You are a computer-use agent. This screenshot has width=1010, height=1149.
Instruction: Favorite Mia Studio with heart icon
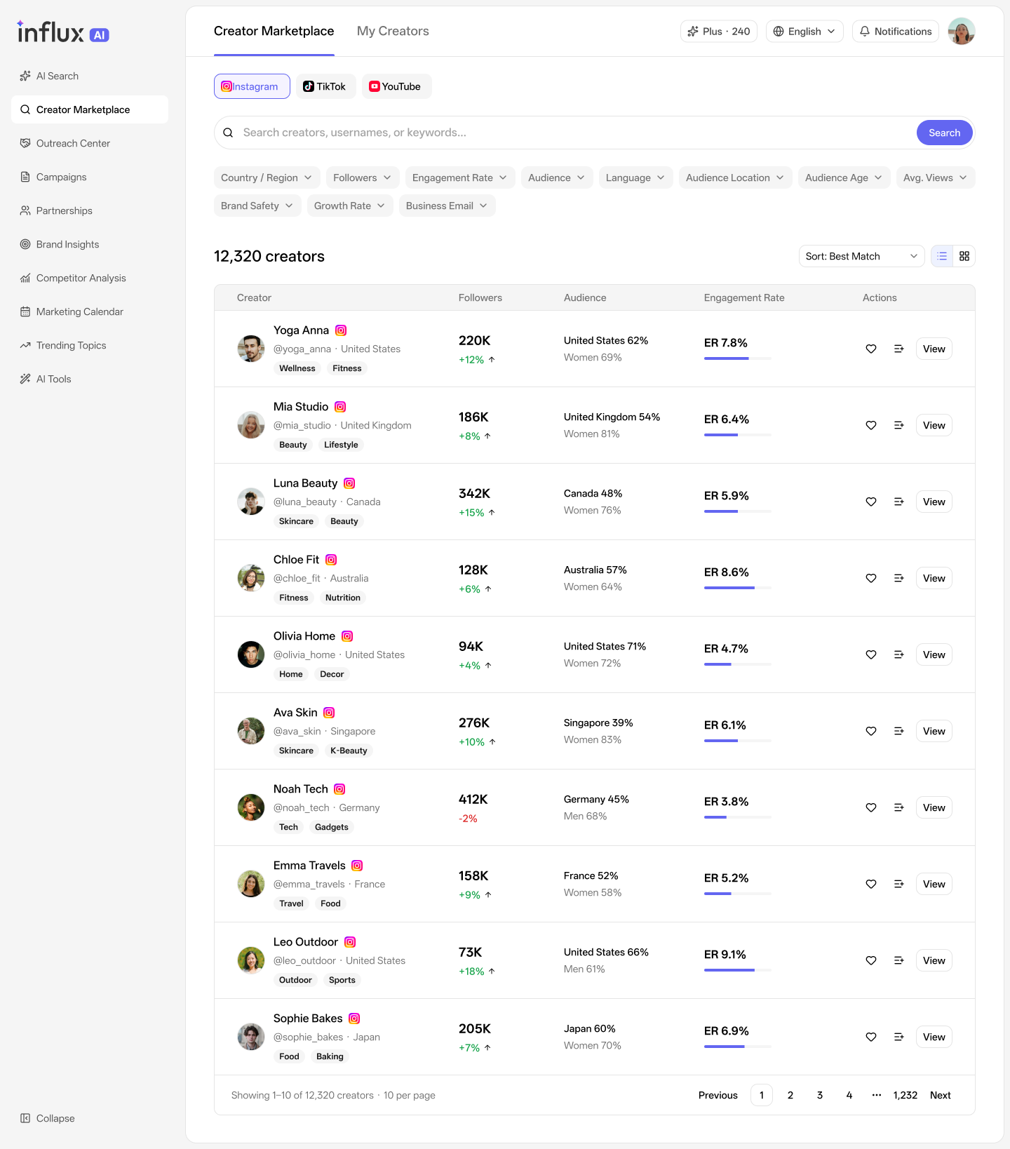point(871,425)
